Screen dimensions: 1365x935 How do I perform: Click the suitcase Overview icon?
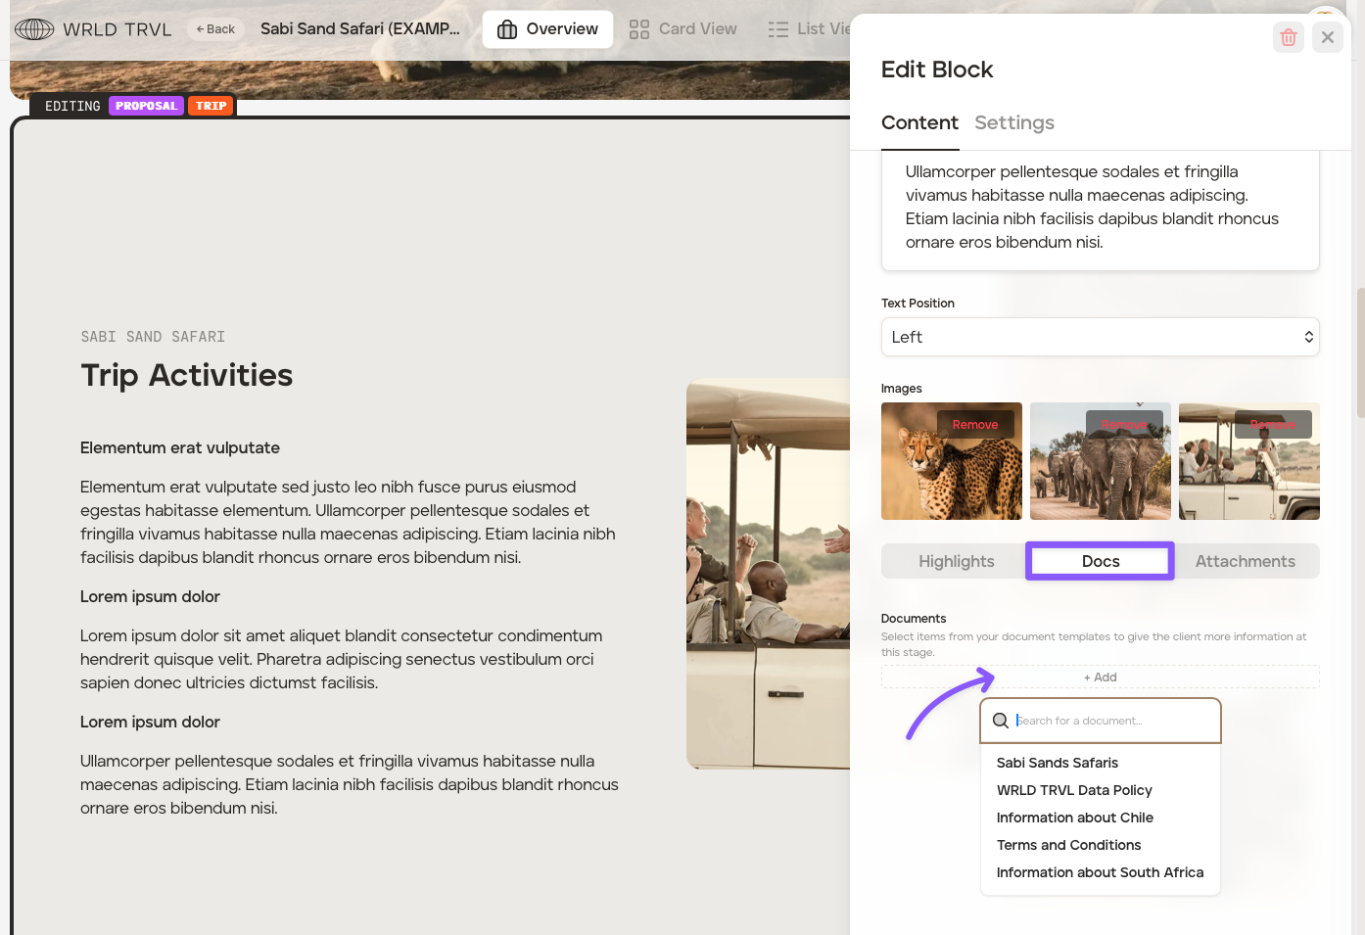[507, 29]
